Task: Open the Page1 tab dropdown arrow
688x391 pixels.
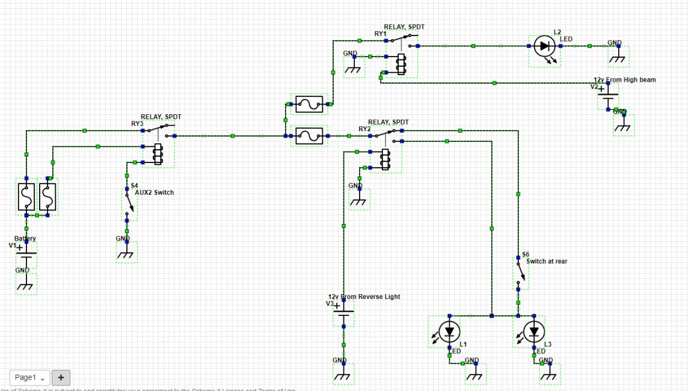Action: click(43, 378)
